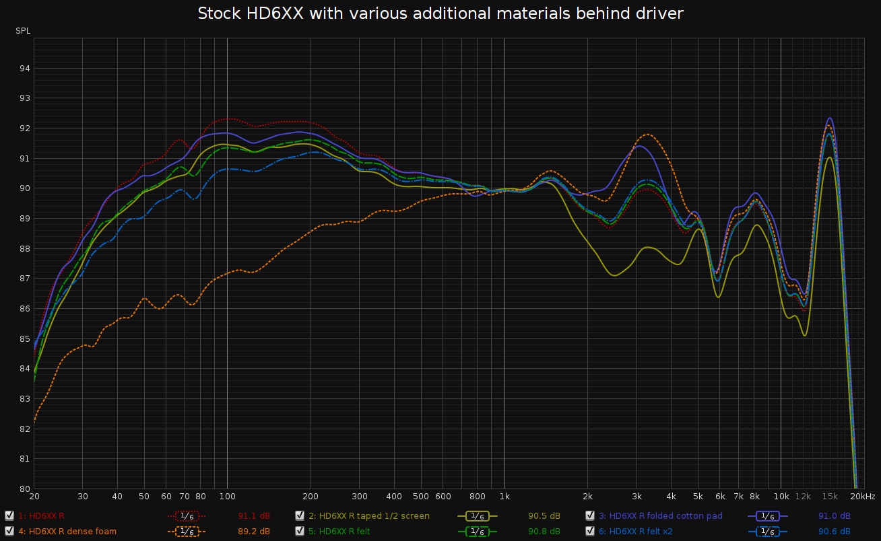Image resolution: width=881 pixels, height=541 pixels.
Task: Click the 100 frequency axis label
Action: tap(227, 497)
